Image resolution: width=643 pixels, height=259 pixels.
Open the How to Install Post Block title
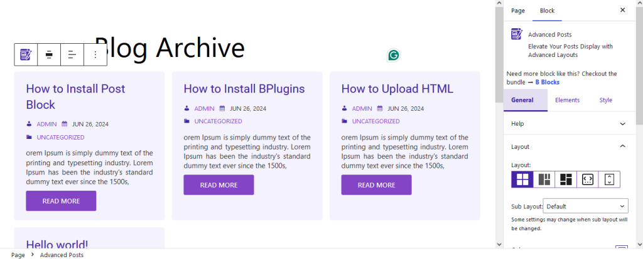click(x=75, y=96)
